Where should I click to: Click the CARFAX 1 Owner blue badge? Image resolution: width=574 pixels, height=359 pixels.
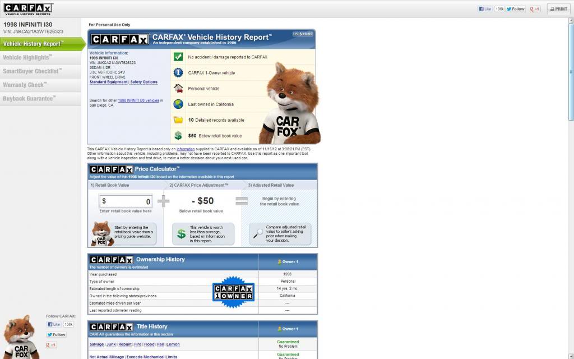[x=234, y=292]
